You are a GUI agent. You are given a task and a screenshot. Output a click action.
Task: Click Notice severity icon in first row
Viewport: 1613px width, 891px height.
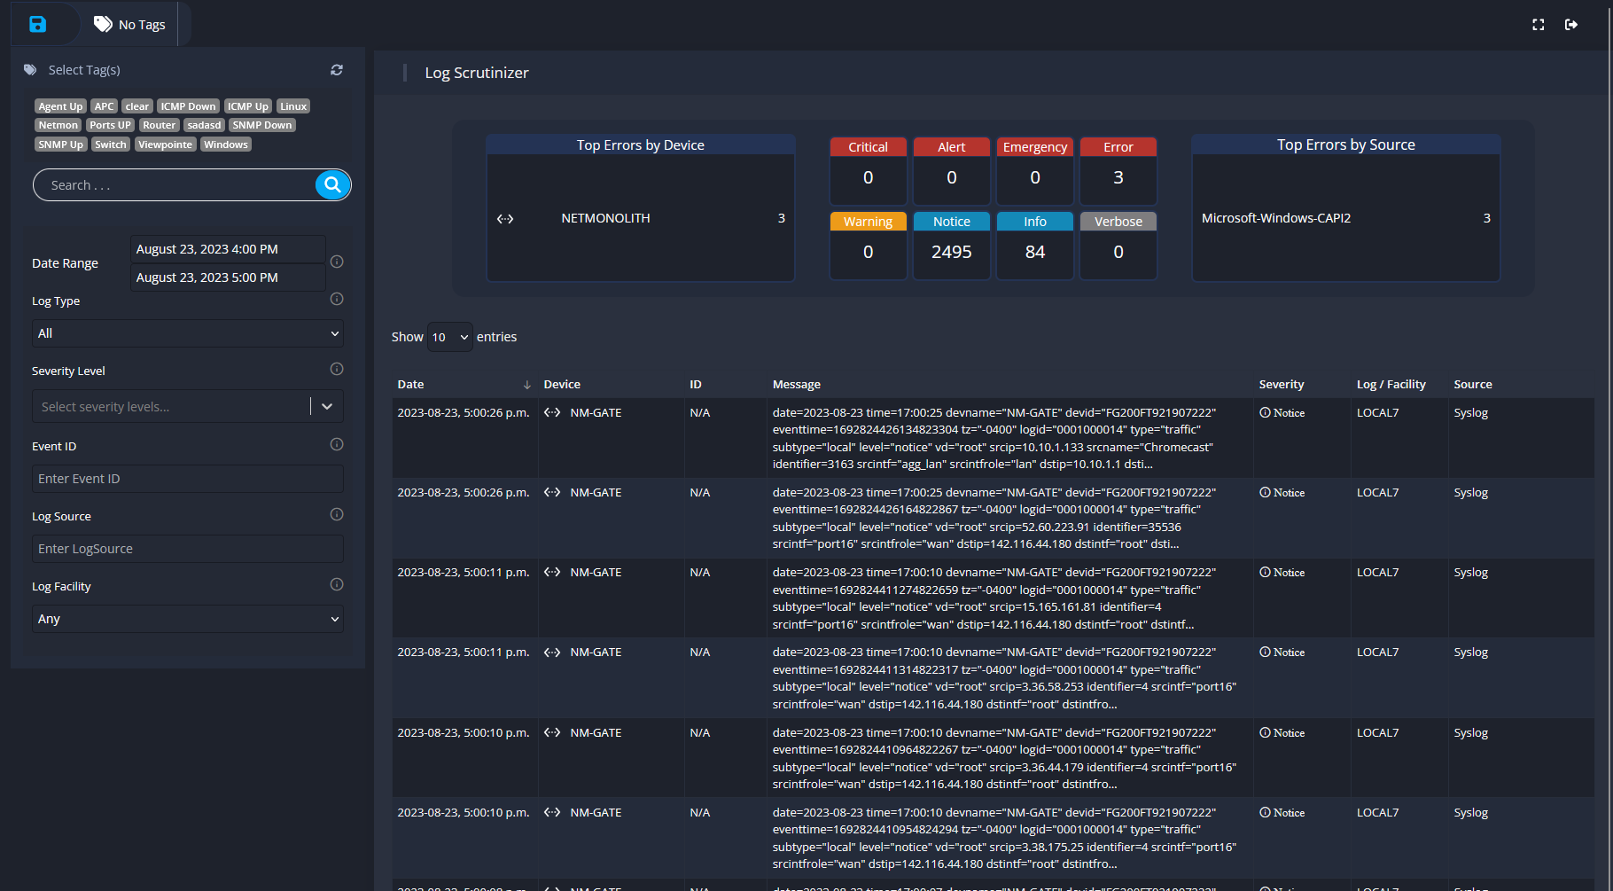[1265, 412]
